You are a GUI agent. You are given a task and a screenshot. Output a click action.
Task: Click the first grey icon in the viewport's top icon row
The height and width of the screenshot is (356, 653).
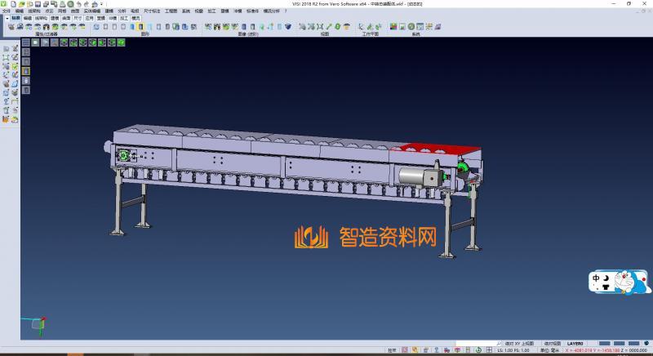26,42
